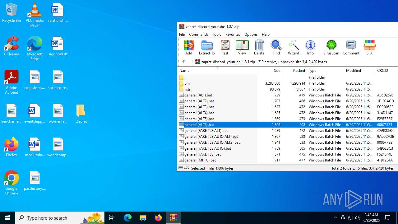
Task: Select general (FAKE TLS AUTO ALT).bat file
Action: [x=288, y=136]
